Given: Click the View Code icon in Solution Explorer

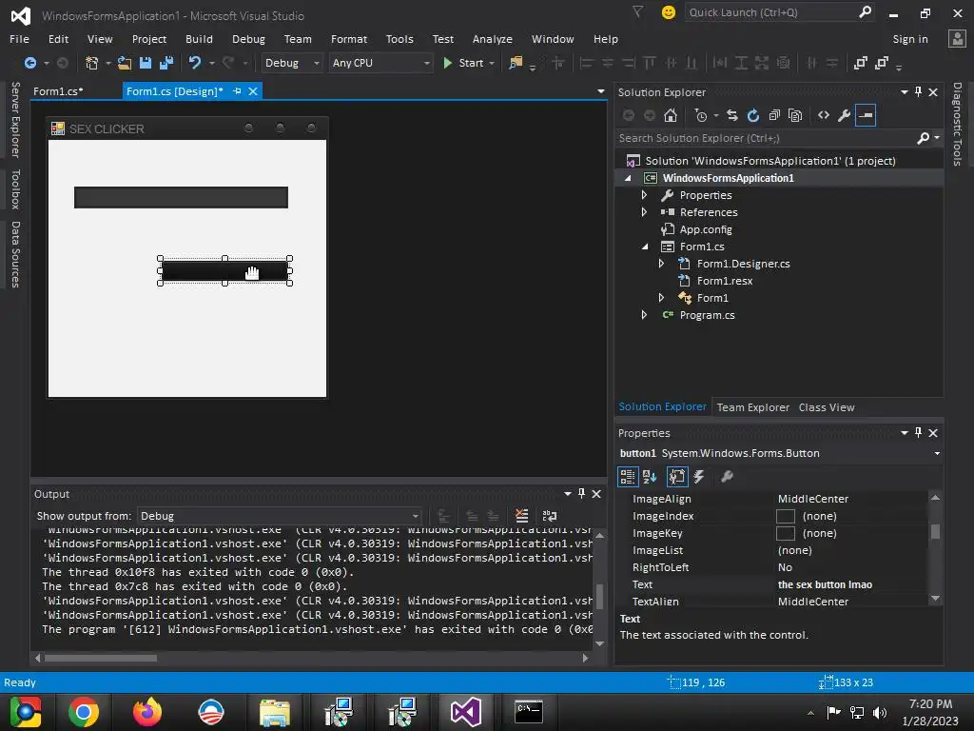Looking at the screenshot, I should (x=824, y=115).
